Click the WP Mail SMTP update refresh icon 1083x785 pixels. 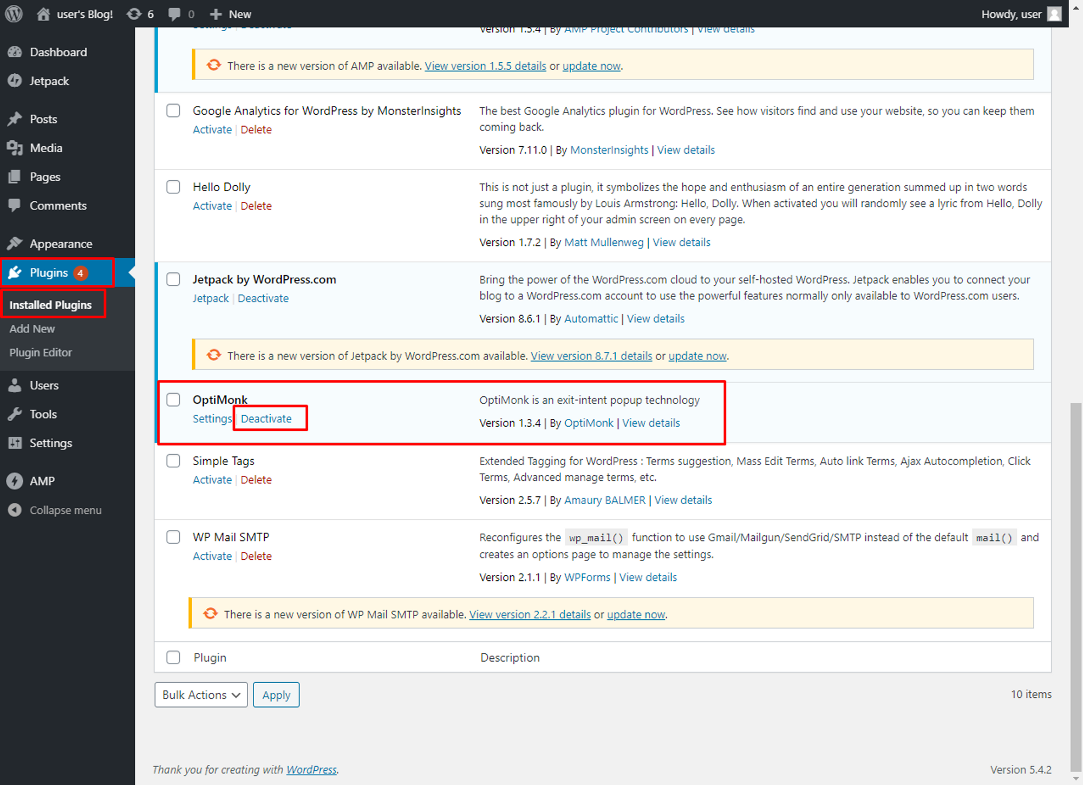pos(211,613)
